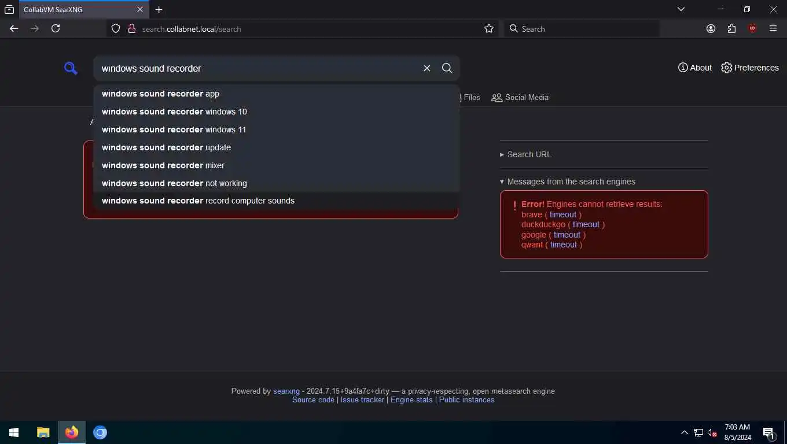Click the muted volume tray icon
This screenshot has width=787, height=444.
(x=712, y=432)
